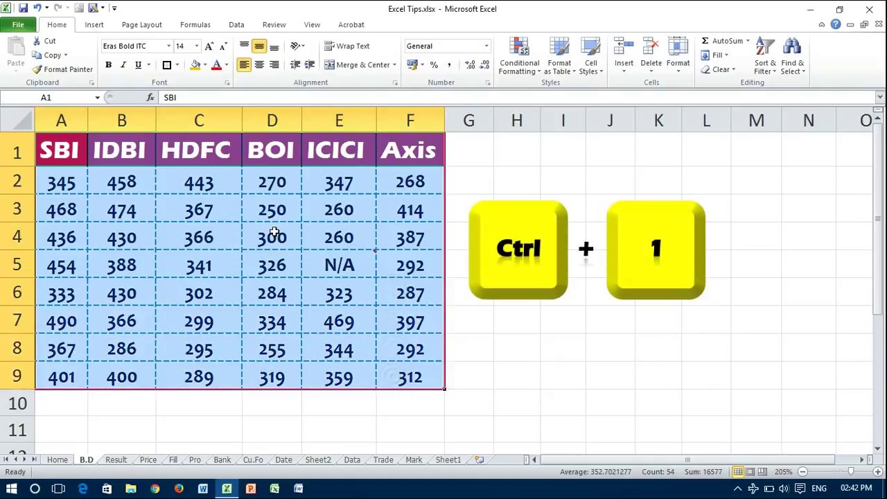
Task: Open the Bank sheet tab
Action: coord(222,459)
